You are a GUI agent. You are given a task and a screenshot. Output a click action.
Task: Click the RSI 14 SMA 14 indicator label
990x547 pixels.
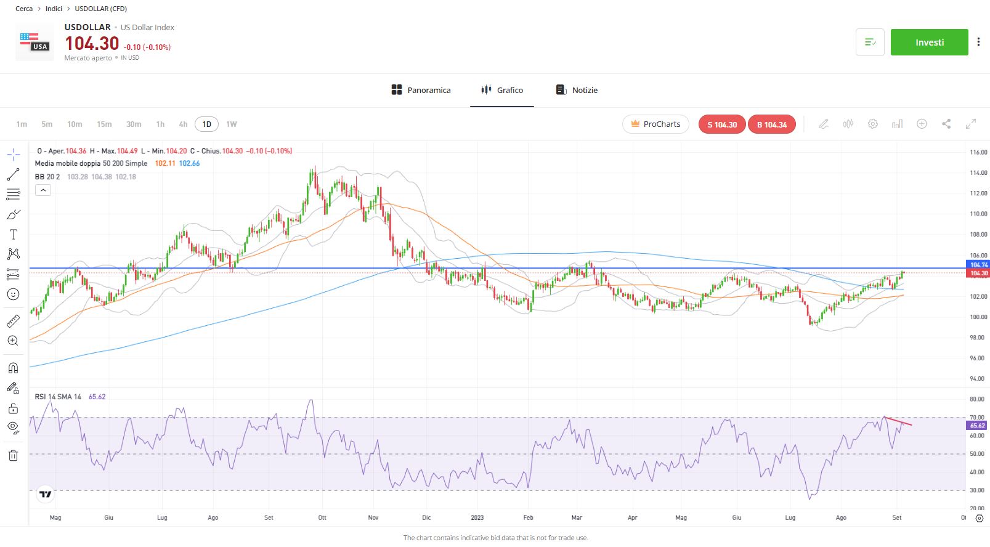pos(58,397)
